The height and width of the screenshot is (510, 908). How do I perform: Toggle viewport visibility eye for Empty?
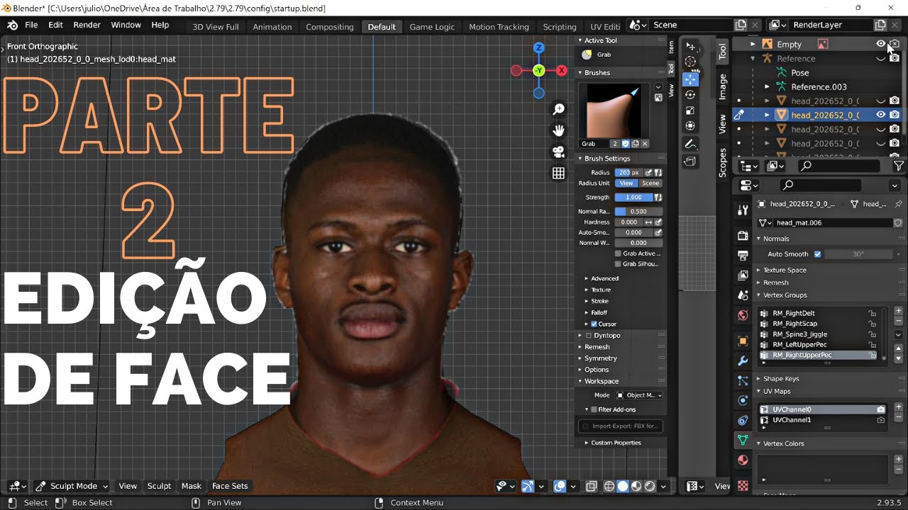click(x=881, y=44)
